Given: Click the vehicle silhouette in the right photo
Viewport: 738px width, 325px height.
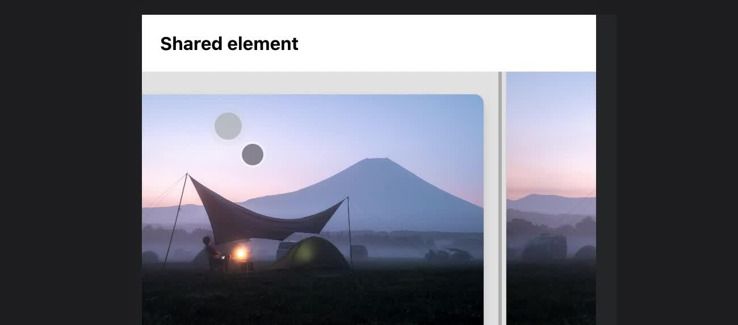Looking at the screenshot, I should 544,247.
